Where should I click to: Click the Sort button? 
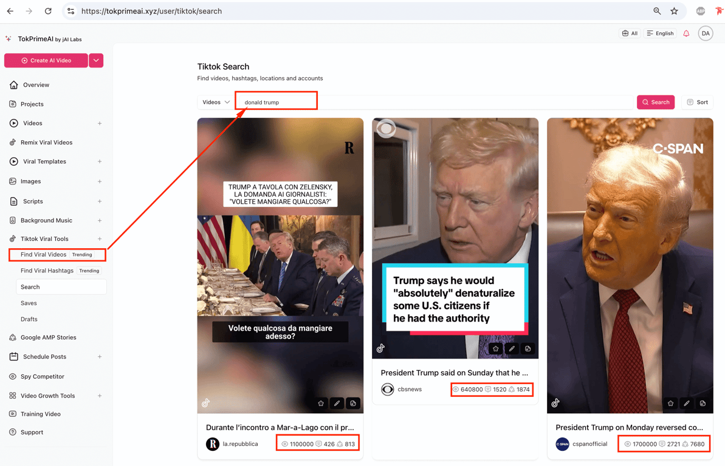697,102
